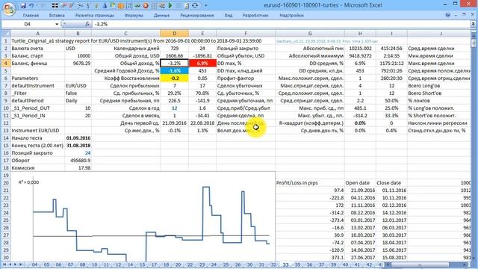The image size is (478, 269).
Task: Open the round Office button menu
Action: click(9, 8)
